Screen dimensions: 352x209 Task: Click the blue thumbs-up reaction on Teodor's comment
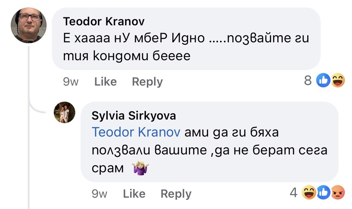(x=322, y=81)
